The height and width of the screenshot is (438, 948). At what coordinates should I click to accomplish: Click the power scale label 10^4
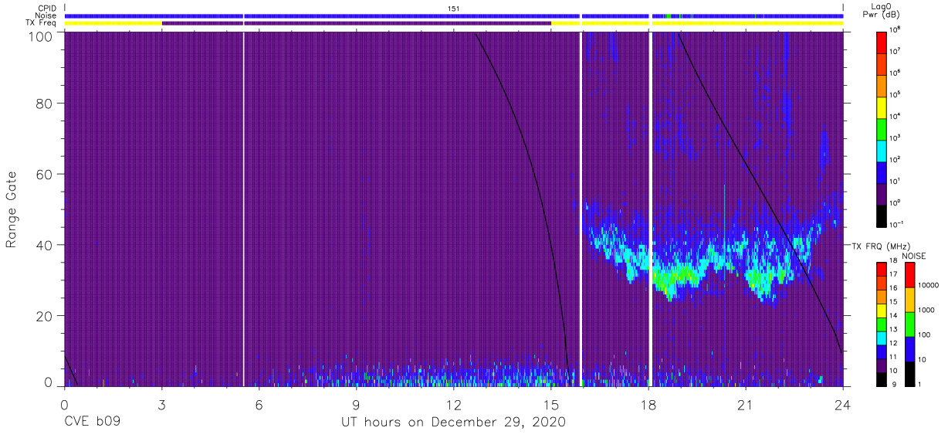click(x=896, y=116)
